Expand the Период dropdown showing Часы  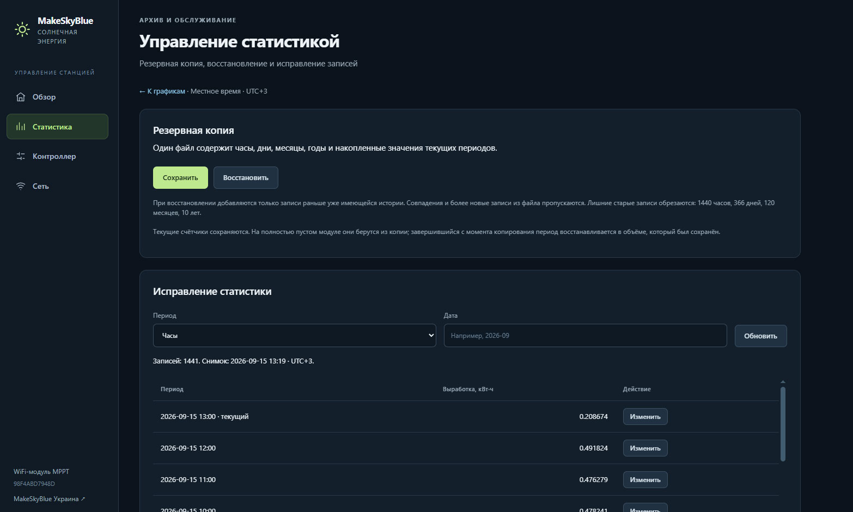(x=294, y=336)
